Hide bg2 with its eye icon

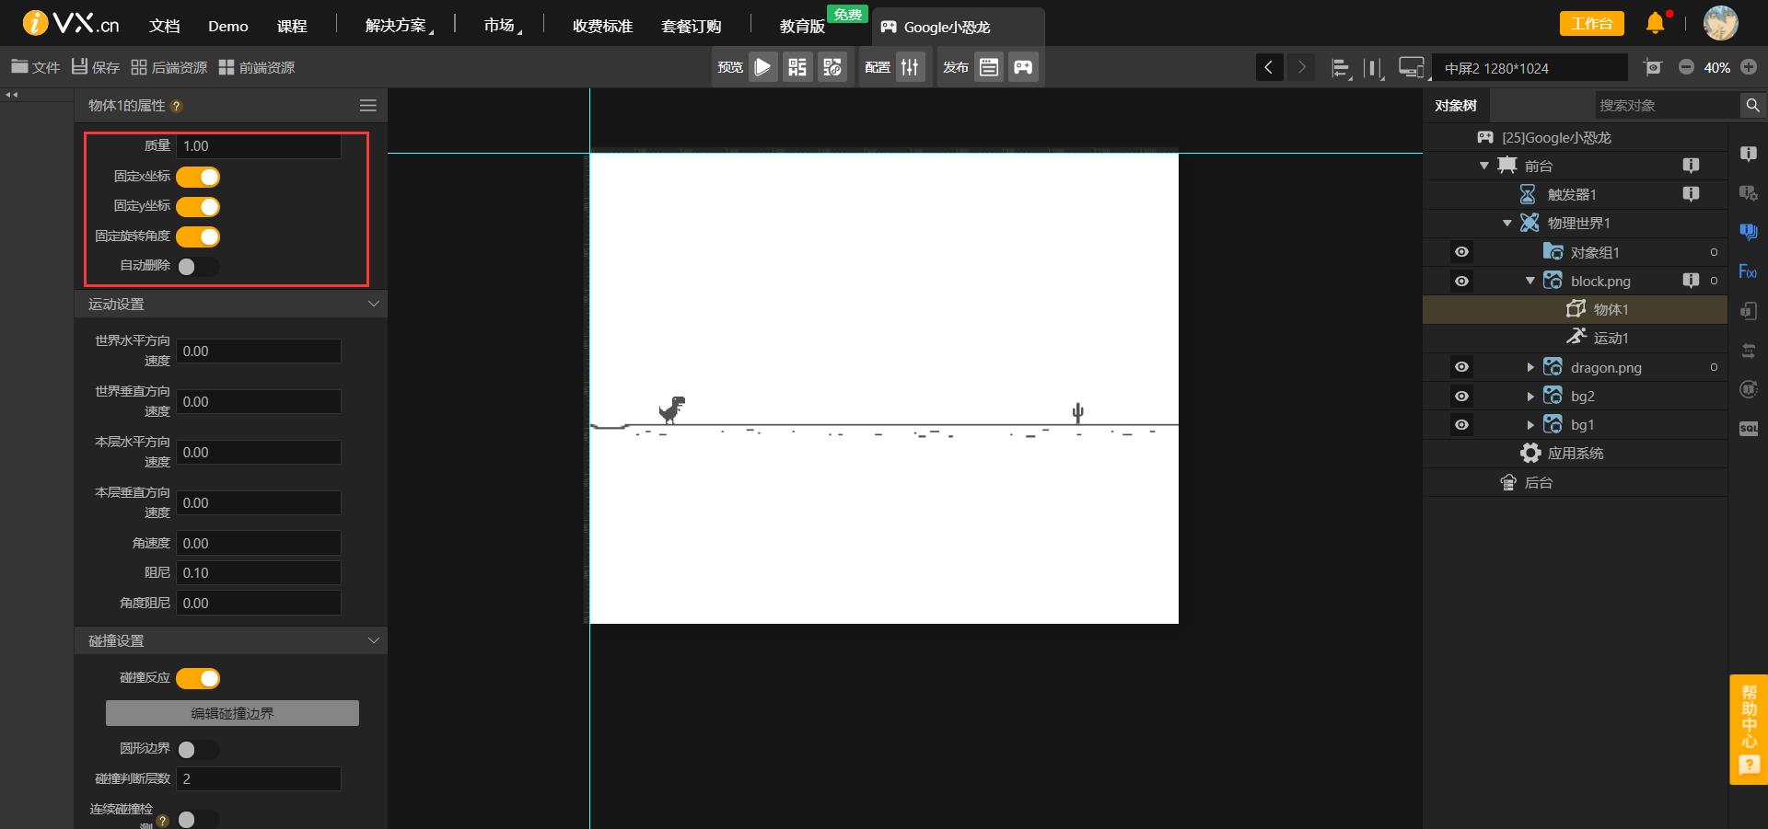[1461, 397]
